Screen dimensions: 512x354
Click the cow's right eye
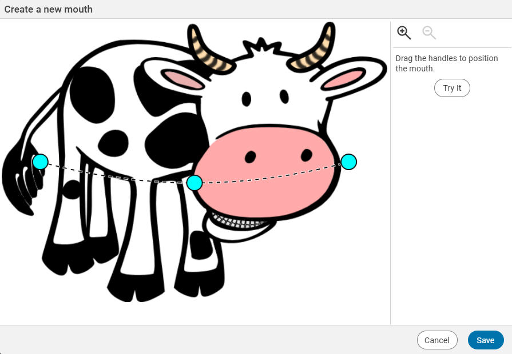284,96
